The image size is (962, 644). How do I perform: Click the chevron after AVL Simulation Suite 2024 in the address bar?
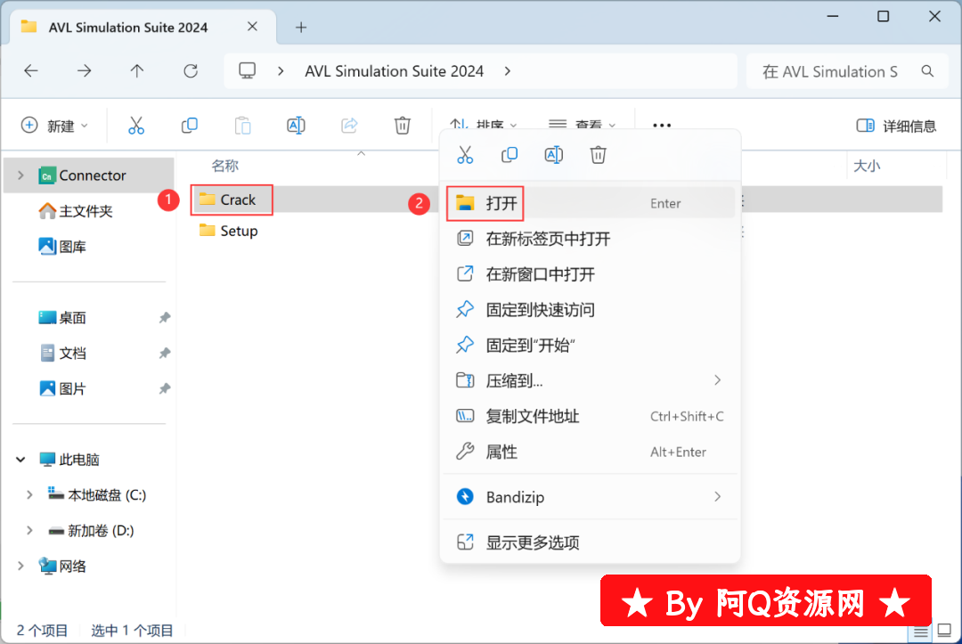click(x=508, y=71)
